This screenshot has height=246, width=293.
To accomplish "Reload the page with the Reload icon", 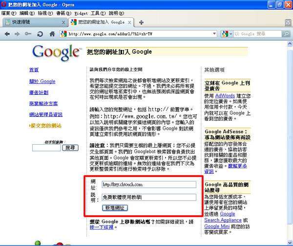I will (40, 34).
